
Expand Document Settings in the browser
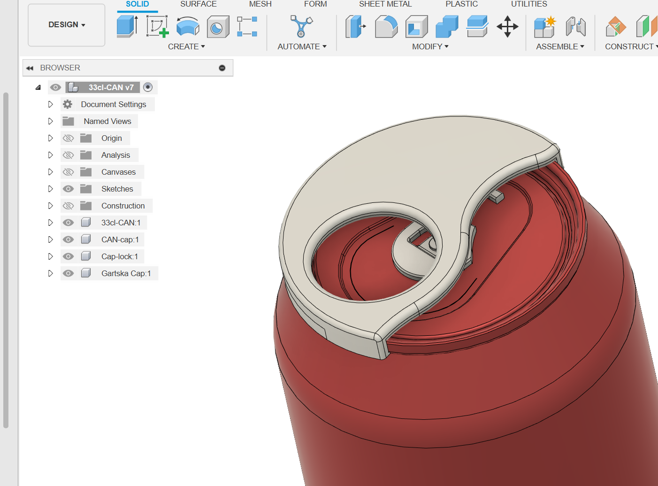pyautogui.click(x=50, y=104)
